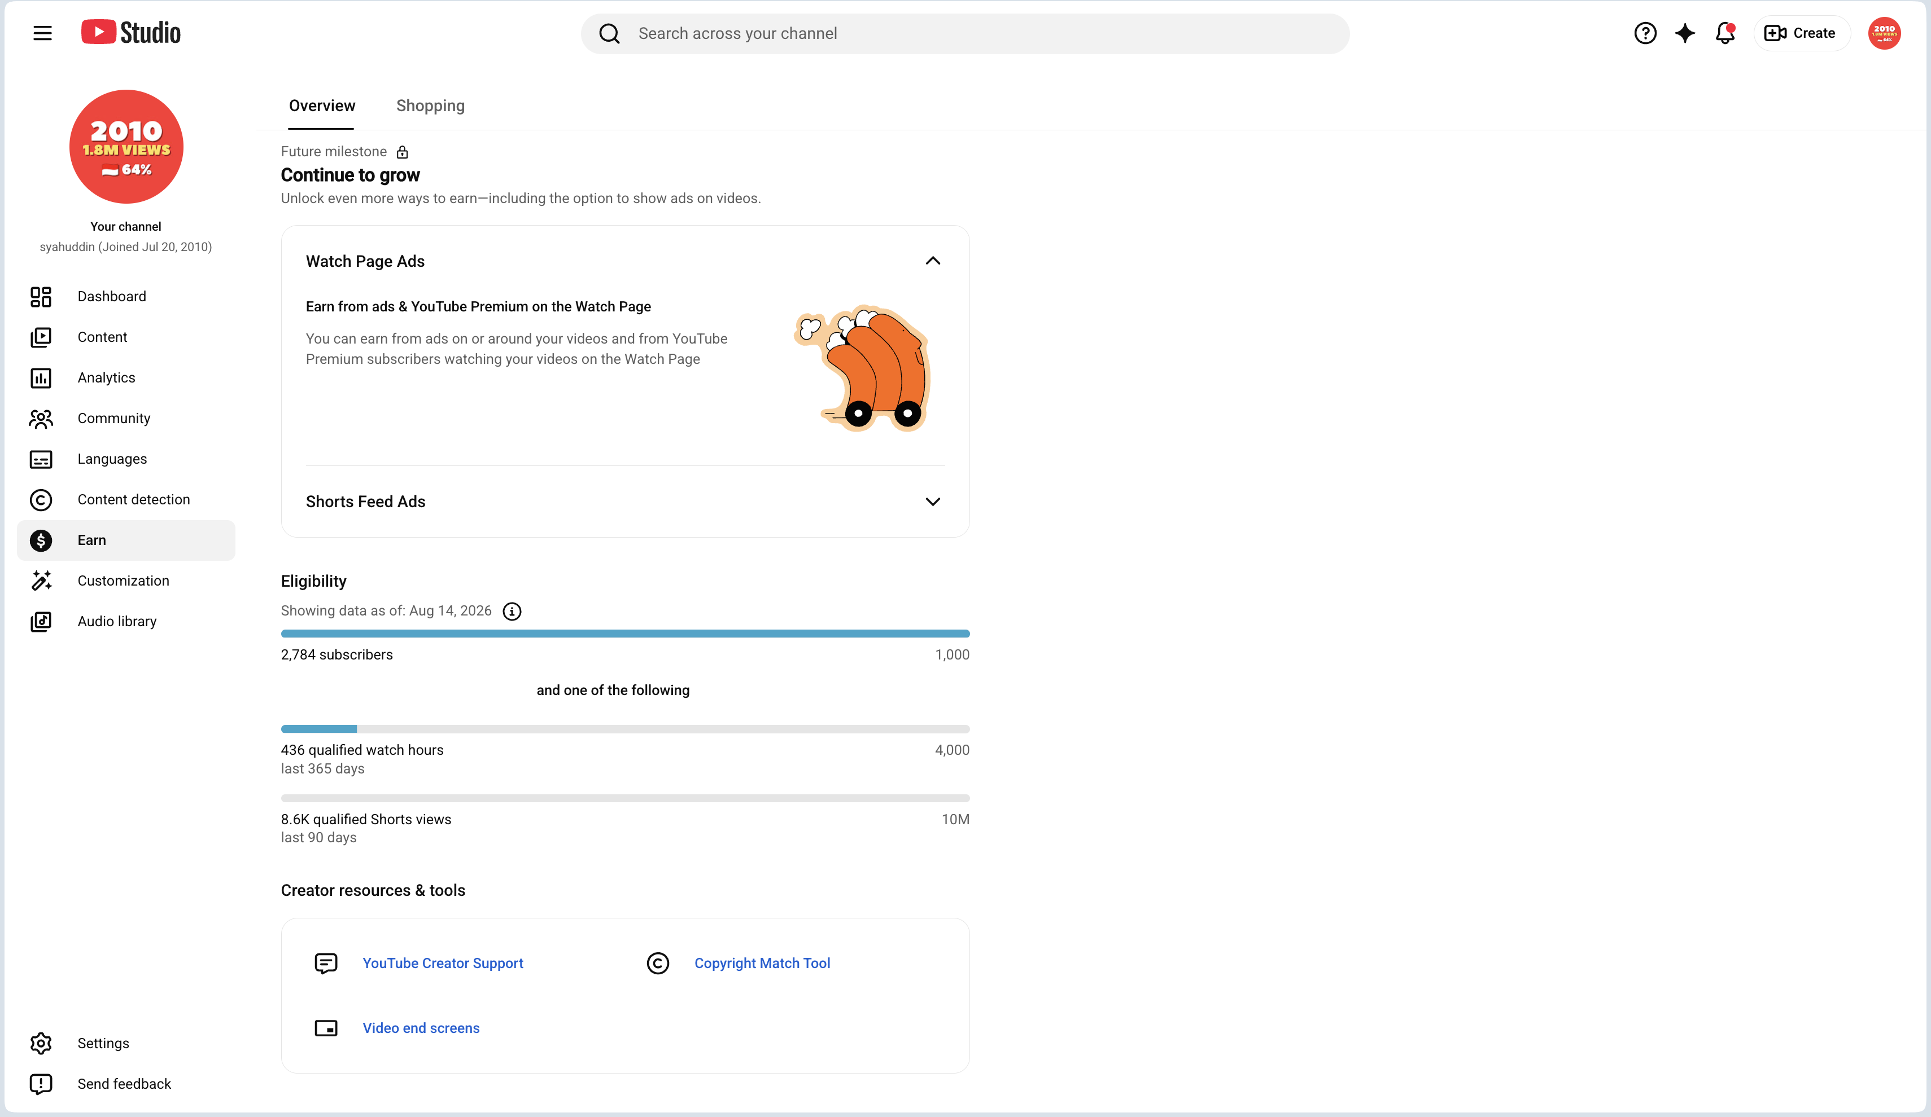Select the Earn menu item
Image resolution: width=1931 pixels, height=1117 pixels.
126,540
